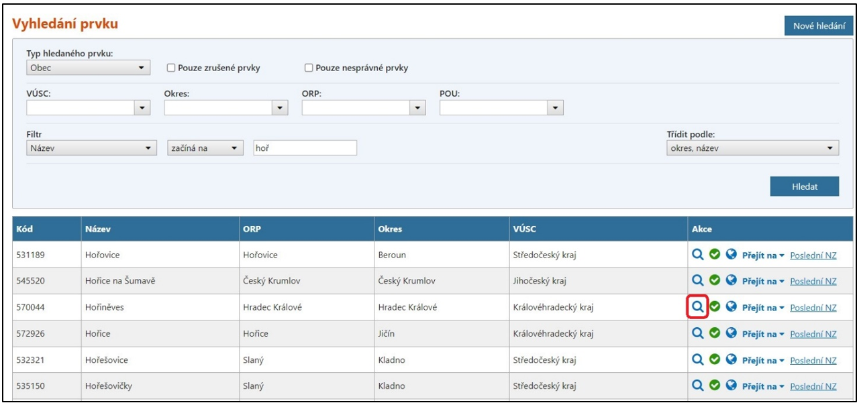Click globe map icon in Hořice row
The width and height of the screenshot is (859, 405).
731,333
